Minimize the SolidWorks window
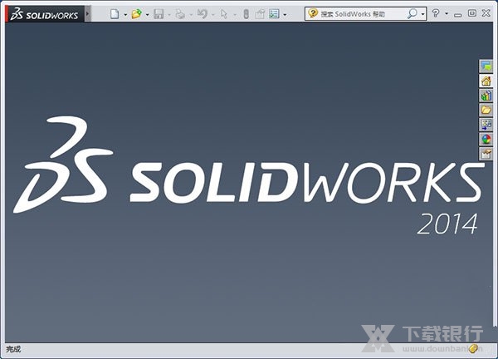Viewport: 498px width, 359px height. point(457,15)
